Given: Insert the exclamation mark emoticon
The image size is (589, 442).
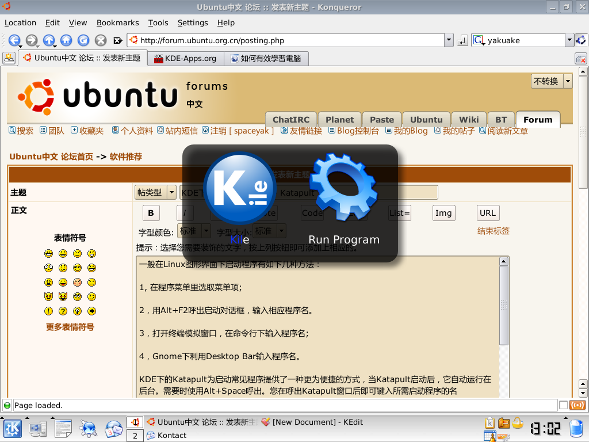Looking at the screenshot, I should (x=48, y=311).
